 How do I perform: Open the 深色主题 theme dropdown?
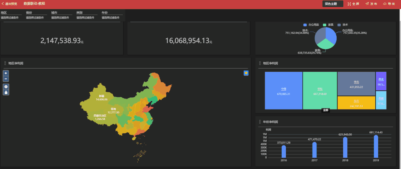(333, 4)
